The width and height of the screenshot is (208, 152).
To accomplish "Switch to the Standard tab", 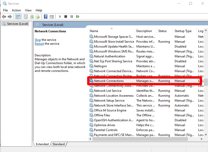I will click(x=58, y=144).
